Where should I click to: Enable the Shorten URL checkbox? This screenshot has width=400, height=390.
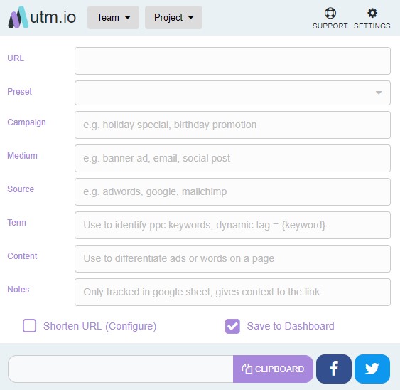29,326
